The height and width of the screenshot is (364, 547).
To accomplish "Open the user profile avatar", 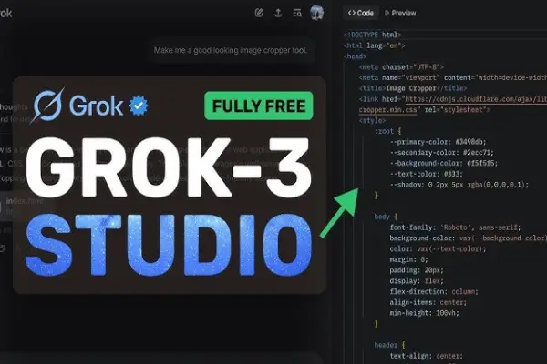I will pyautogui.click(x=316, y=13).
